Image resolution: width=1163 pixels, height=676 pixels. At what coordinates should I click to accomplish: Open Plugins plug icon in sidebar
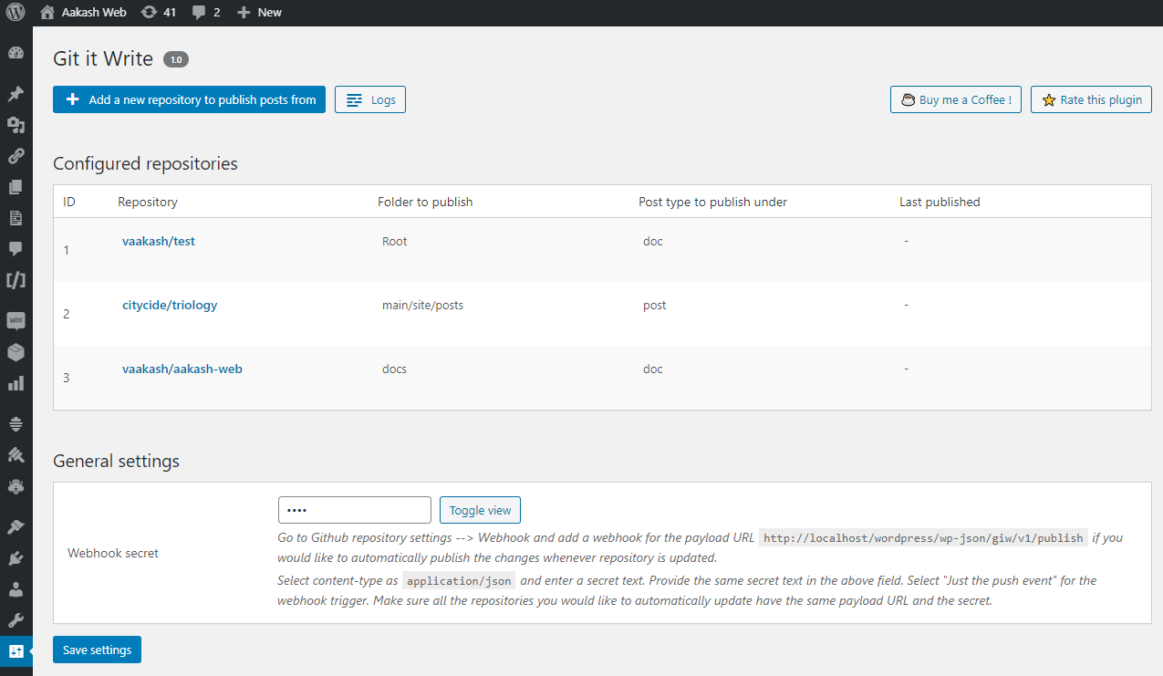pos(16,557)
